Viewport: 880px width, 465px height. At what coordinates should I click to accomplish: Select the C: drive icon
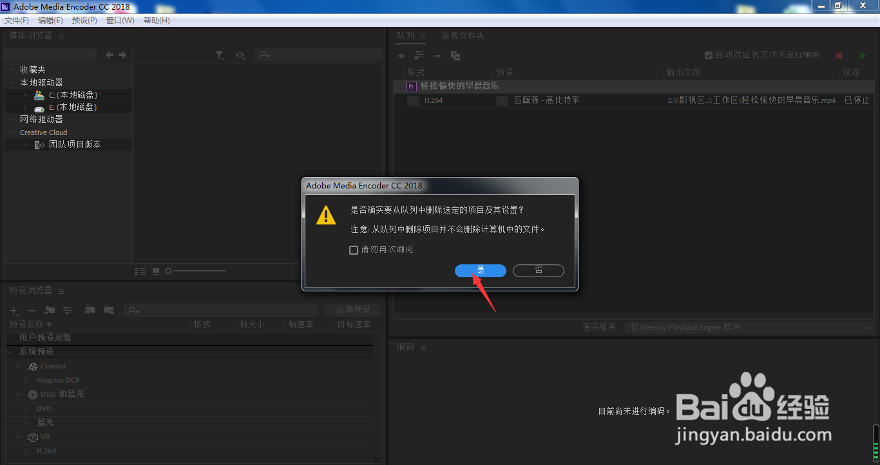(39, 95)
